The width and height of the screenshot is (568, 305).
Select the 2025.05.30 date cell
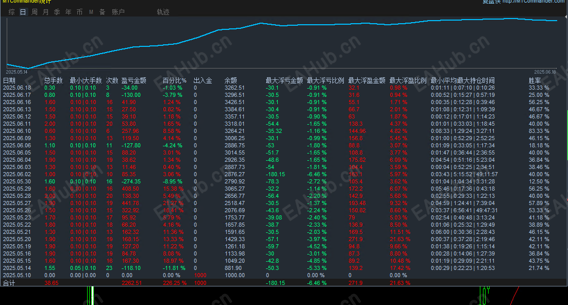[17, 181]
